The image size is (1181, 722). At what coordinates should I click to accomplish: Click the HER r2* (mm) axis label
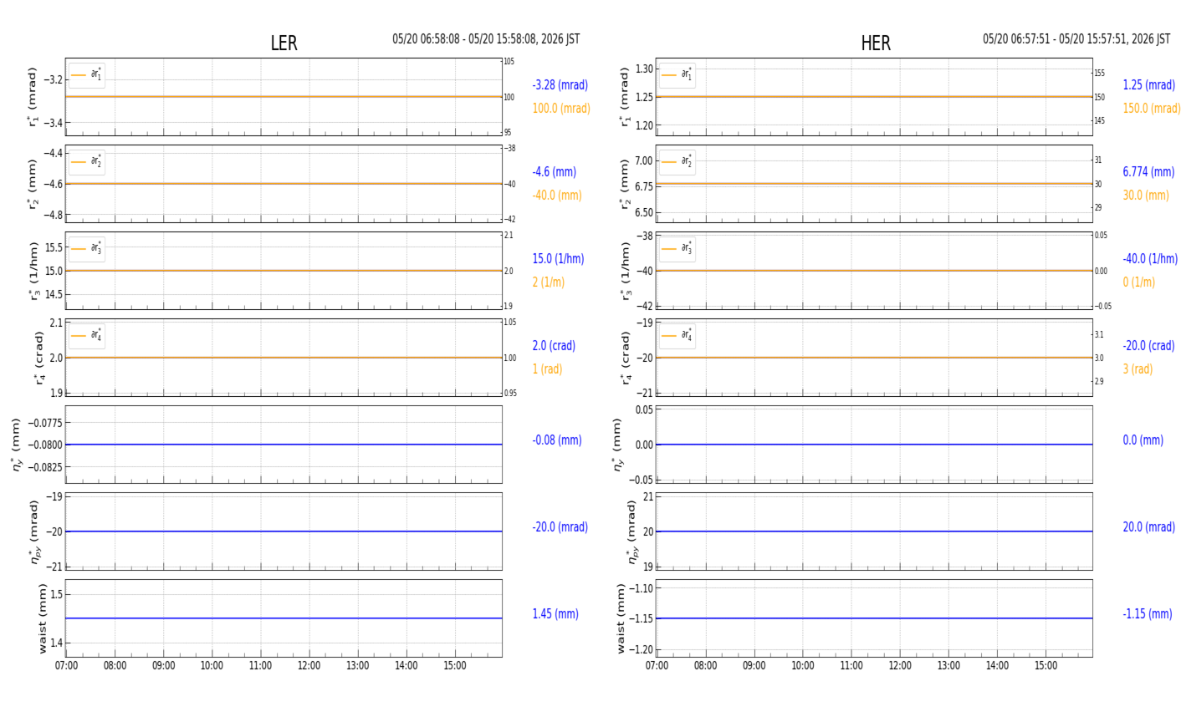coord(624,184)
